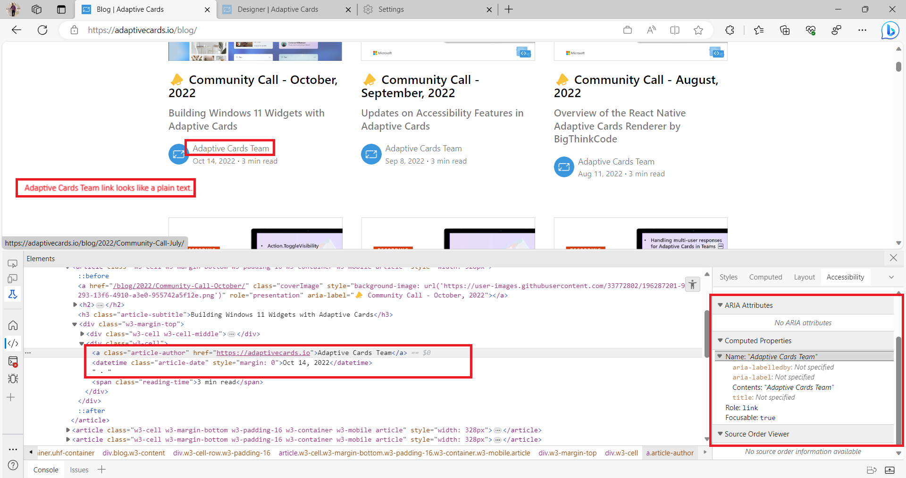Image resolution: width=906 pixels, height=478 pixels.
Task: Click the accessibility figure icon beside the DOM node
Action: tap(692, 285)
